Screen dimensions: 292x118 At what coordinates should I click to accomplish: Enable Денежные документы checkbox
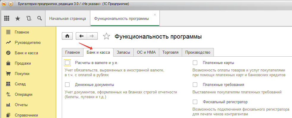(67, 85)
